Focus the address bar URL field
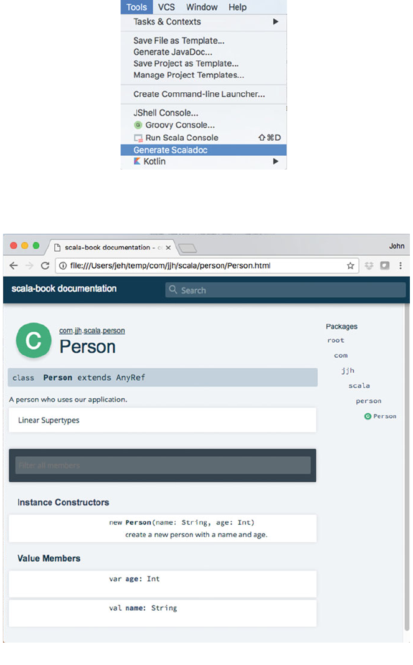The image size is (413, 665). pyautogui.click(x=207, y=266)
